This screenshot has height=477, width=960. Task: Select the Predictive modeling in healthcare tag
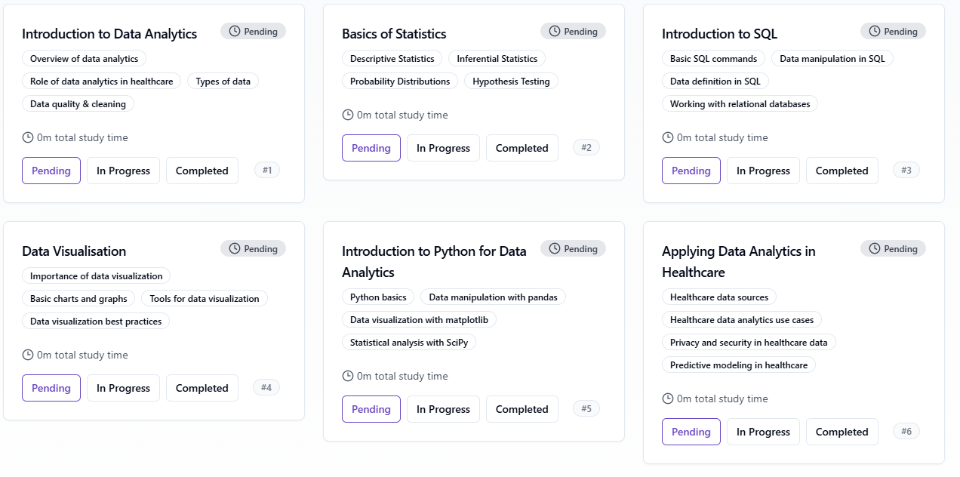[x=738, y=365]
